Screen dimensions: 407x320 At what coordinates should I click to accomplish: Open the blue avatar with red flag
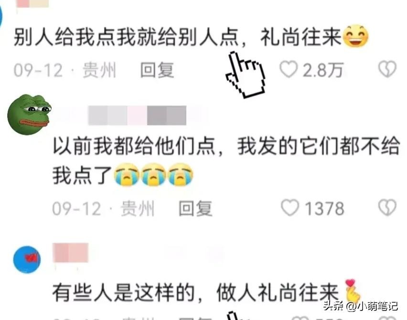27,259
